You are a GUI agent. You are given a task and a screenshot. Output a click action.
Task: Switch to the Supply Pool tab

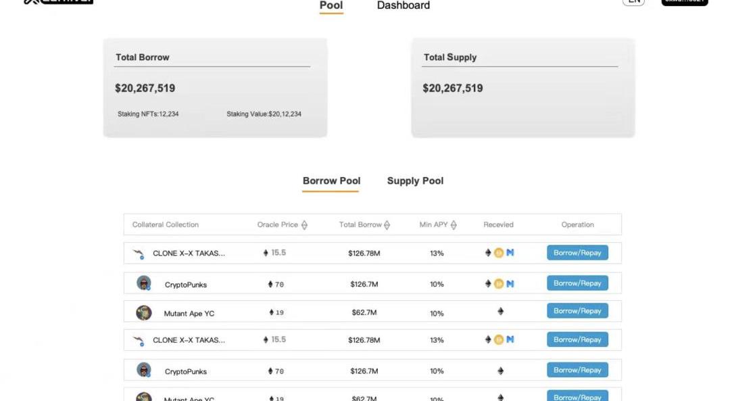click(x=415, y=181)
